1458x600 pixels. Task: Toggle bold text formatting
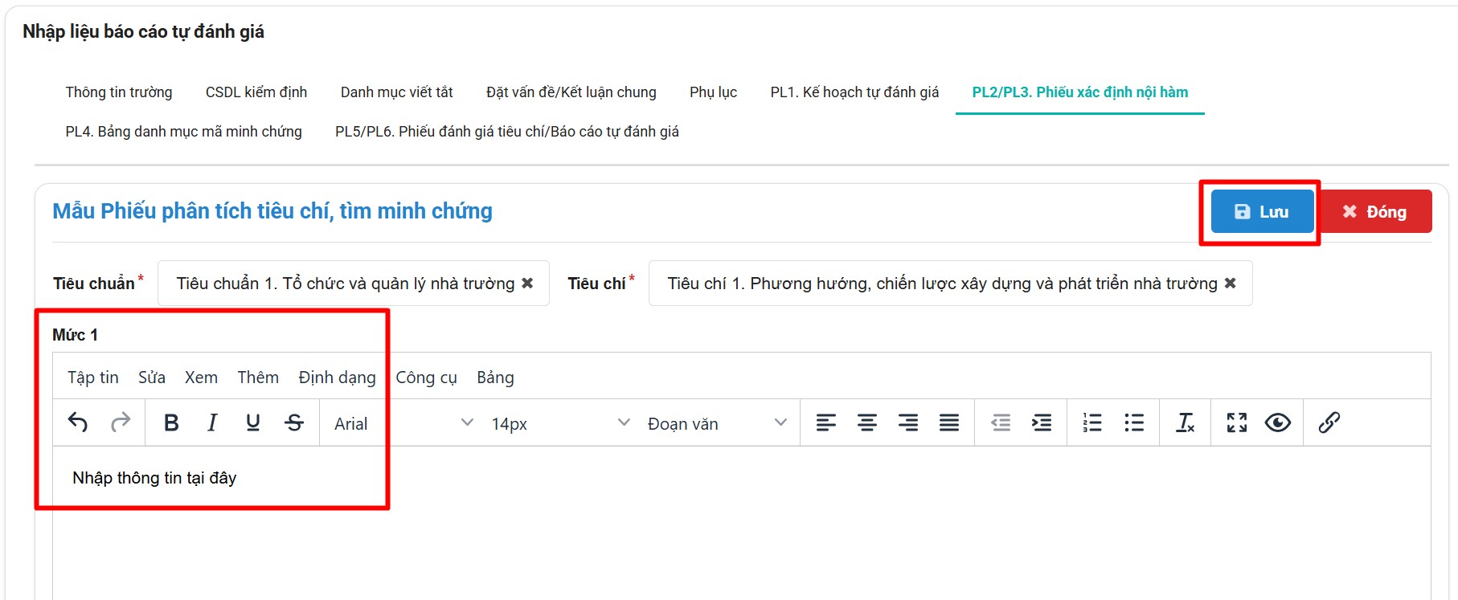(x=171, y=422)
